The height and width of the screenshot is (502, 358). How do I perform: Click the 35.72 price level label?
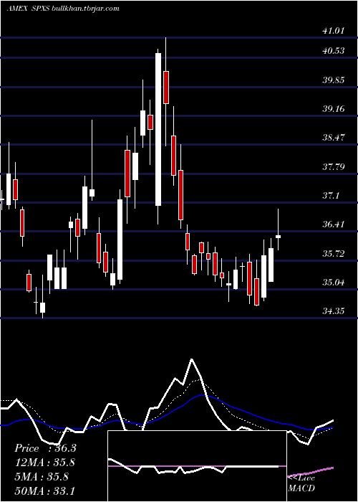[334, 254]
